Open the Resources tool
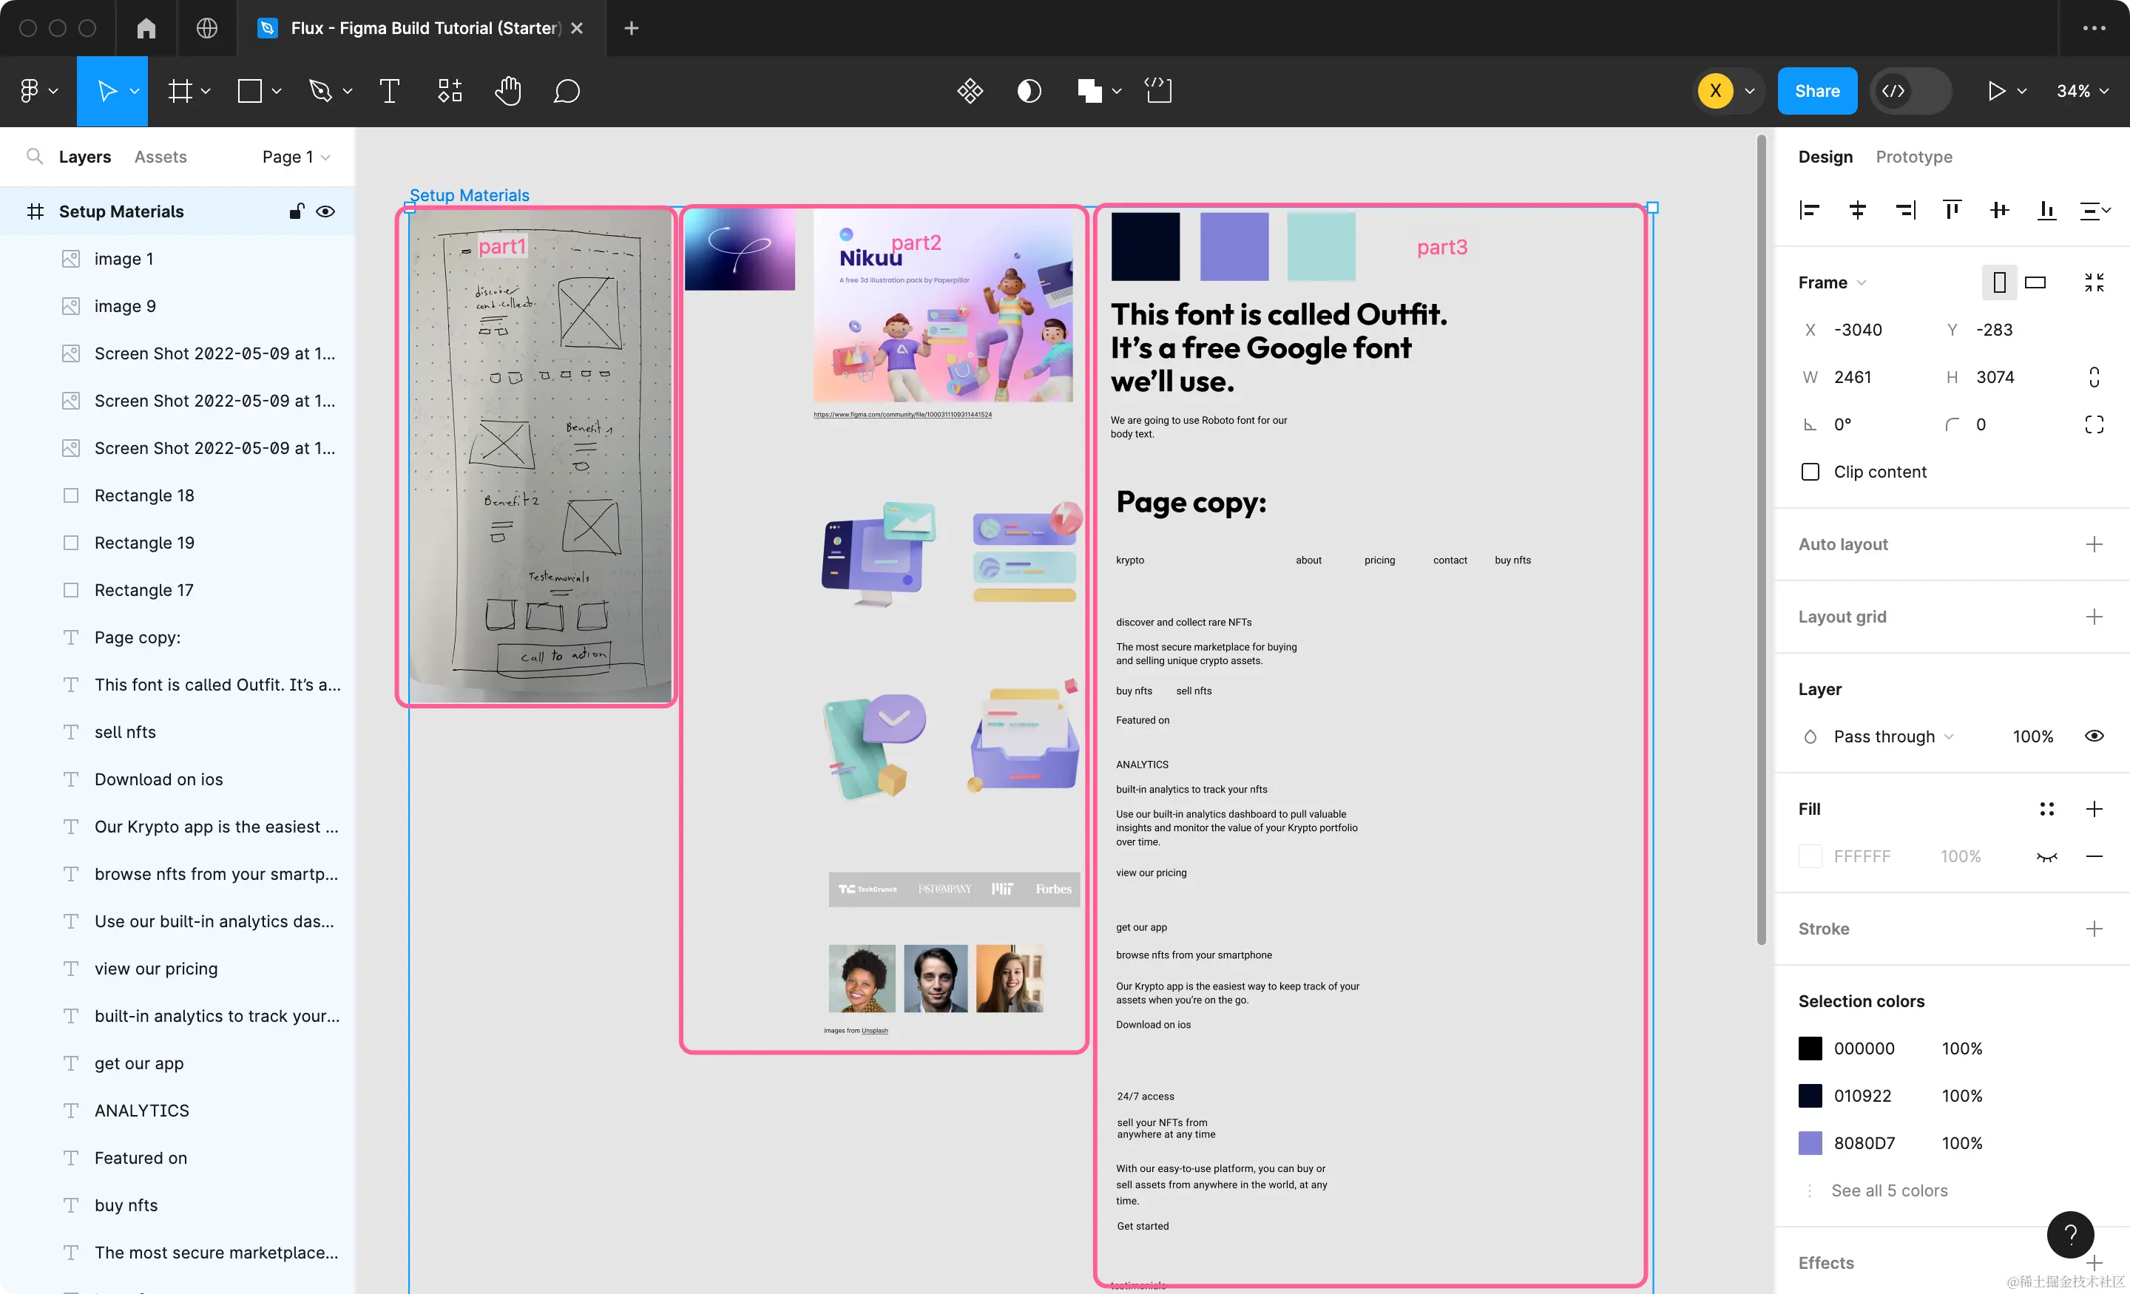The width and height of the screenshot is (2130, 1294). pyautogui.click(x=450, y=92)
